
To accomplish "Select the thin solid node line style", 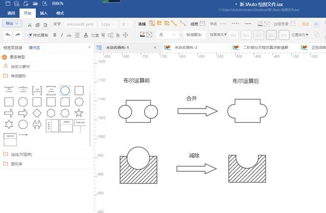I will (223, 23).
